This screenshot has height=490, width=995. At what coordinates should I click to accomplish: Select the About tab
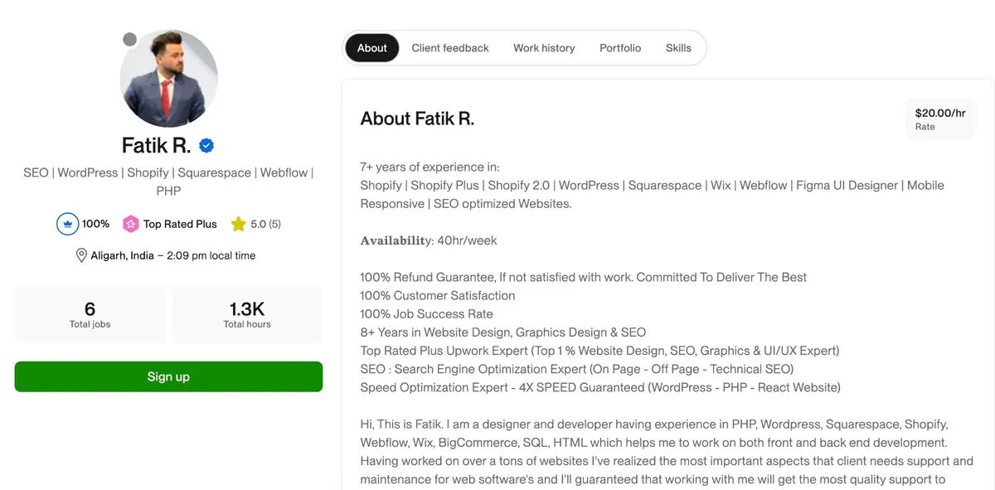click(x=371, y=48)
